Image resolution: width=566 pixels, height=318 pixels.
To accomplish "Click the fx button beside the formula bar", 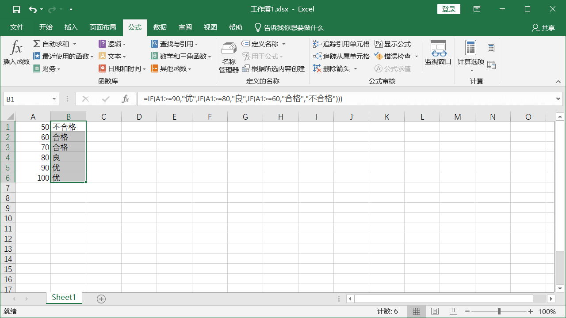I will click(126, 99).
